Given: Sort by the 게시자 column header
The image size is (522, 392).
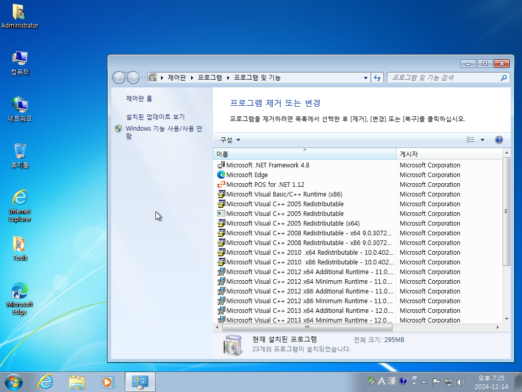Looking at the screenshot, I should 449,154.
